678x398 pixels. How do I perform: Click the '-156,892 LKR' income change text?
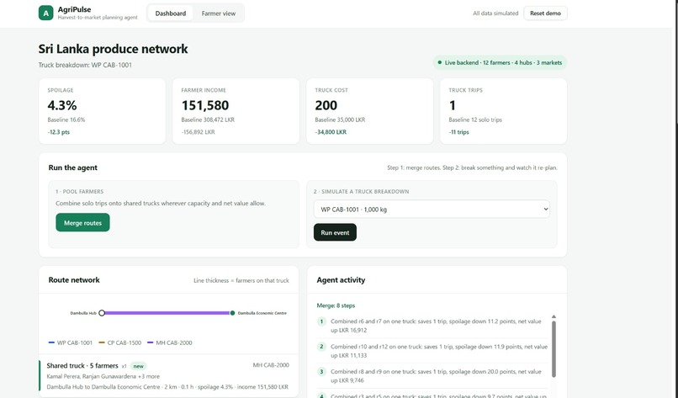pyautogui.click(x=198, y=132)
